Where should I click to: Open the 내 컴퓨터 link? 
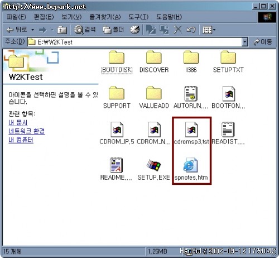pyautogui.click(x=21, y=140)
